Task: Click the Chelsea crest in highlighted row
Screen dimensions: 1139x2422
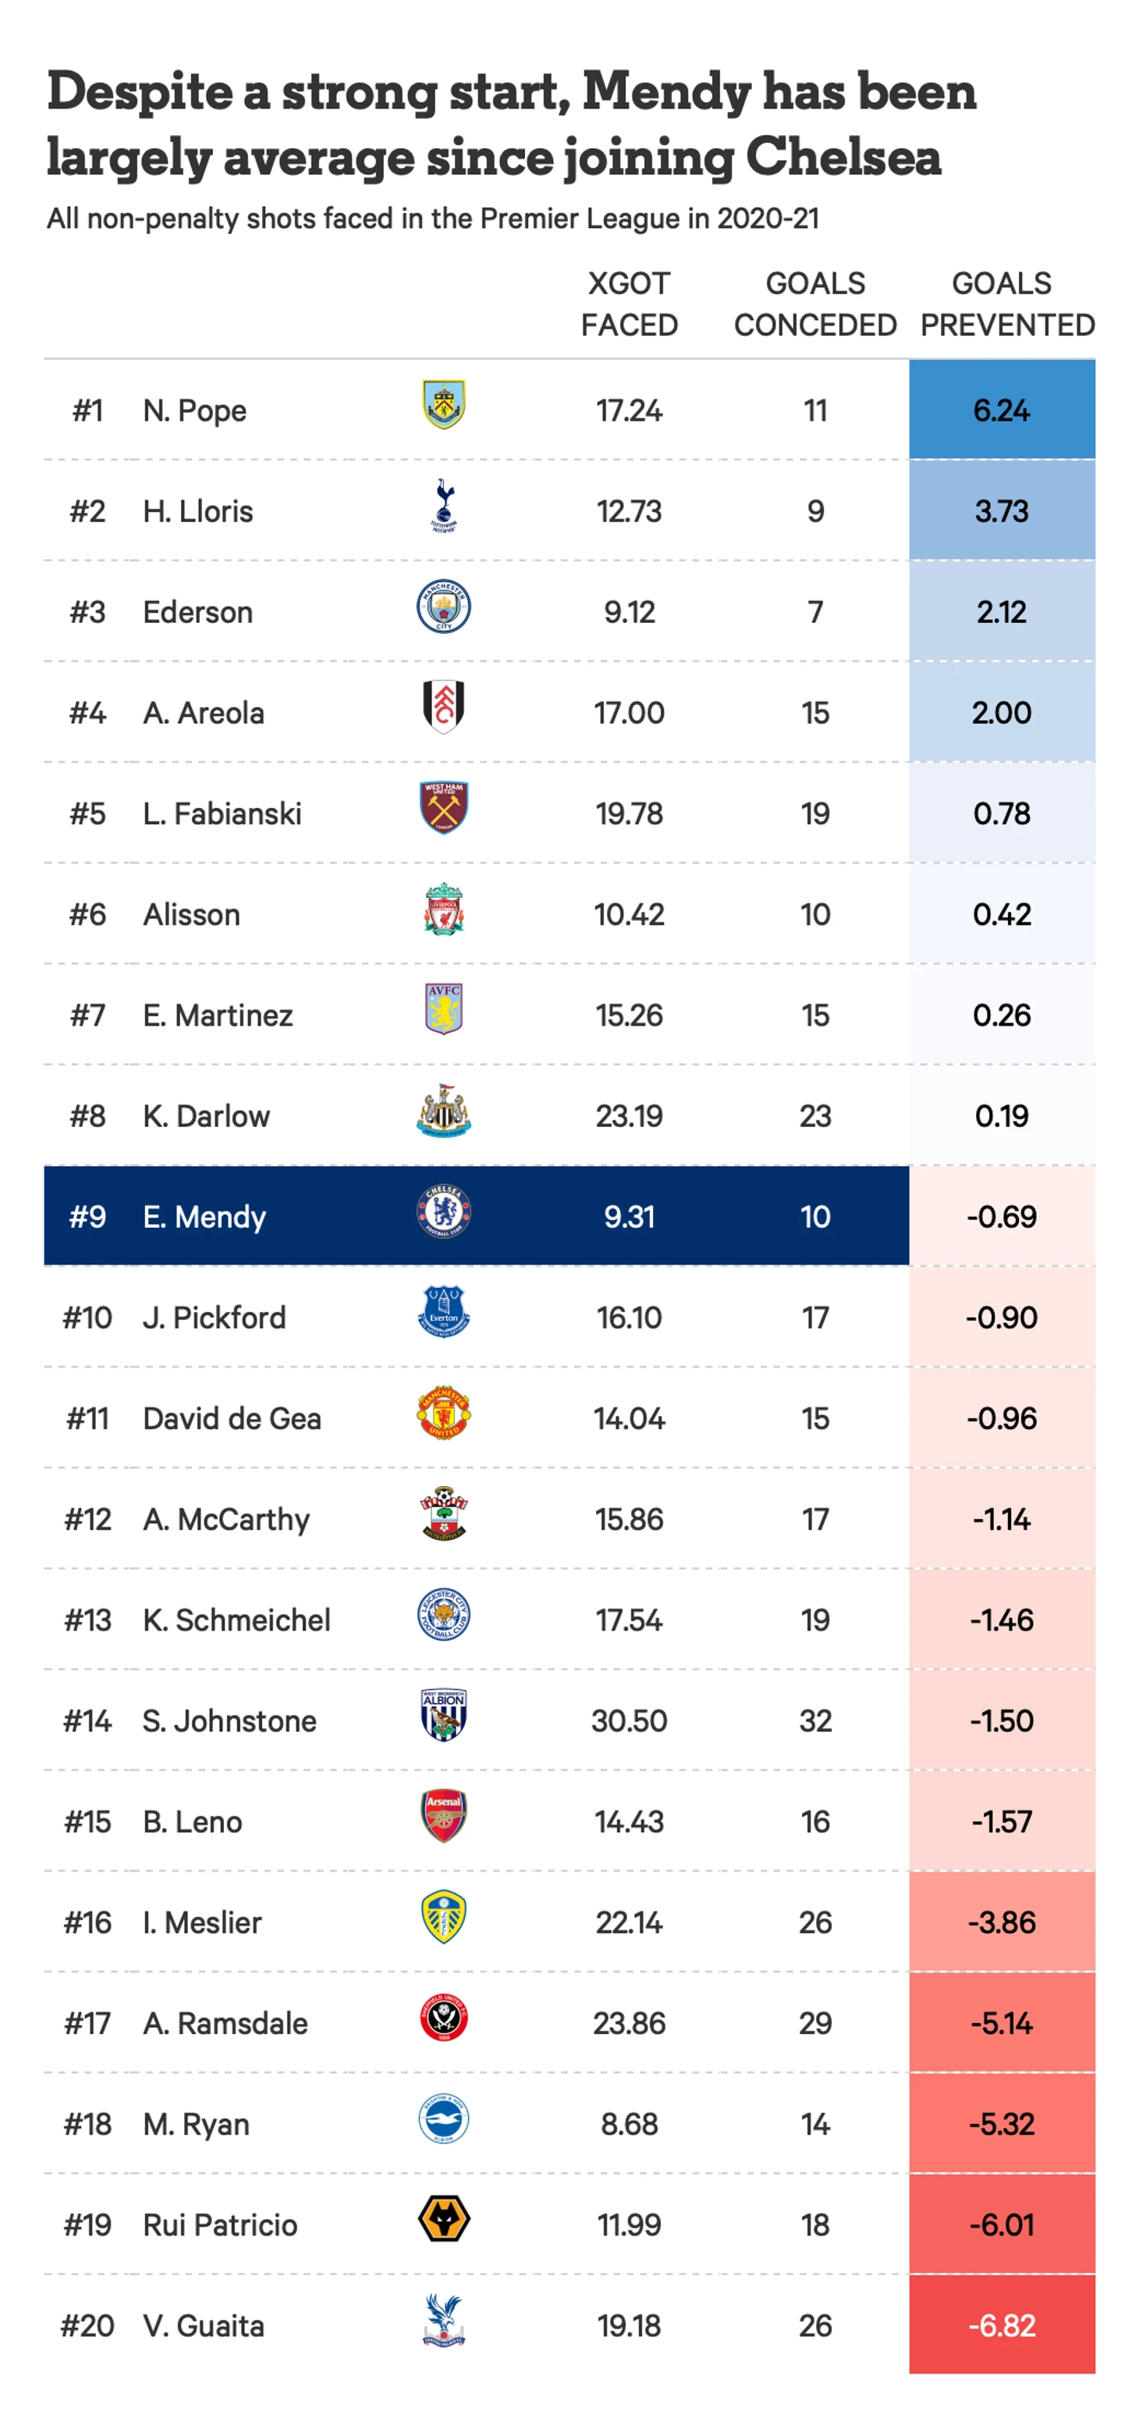Action: click(x=444, y=1212)
